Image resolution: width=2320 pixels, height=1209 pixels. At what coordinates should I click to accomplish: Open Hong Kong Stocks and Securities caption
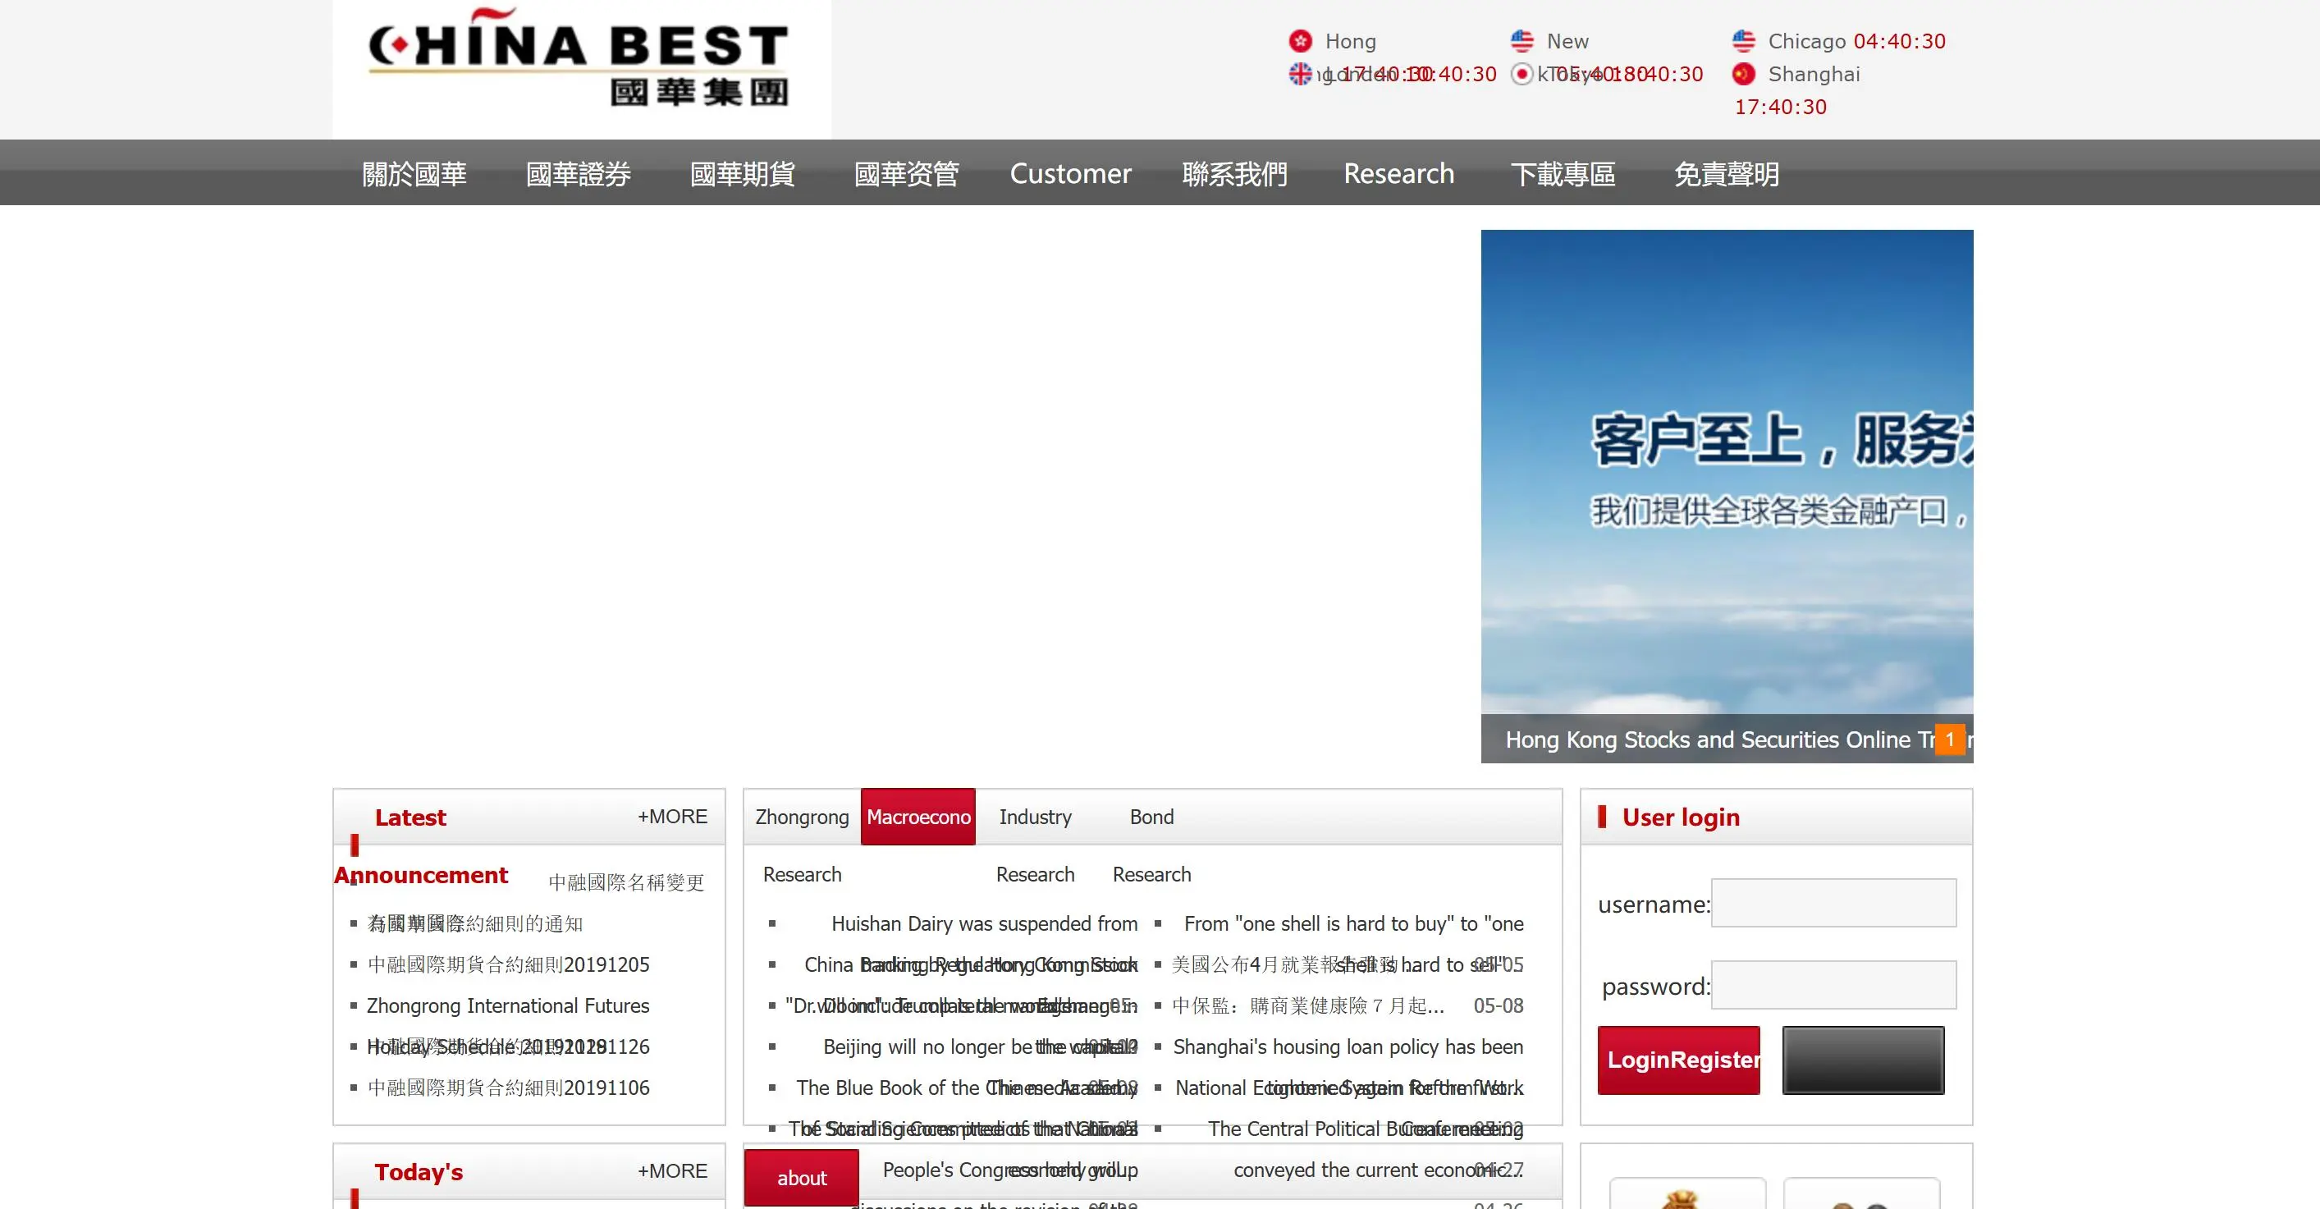(1720, 740)
